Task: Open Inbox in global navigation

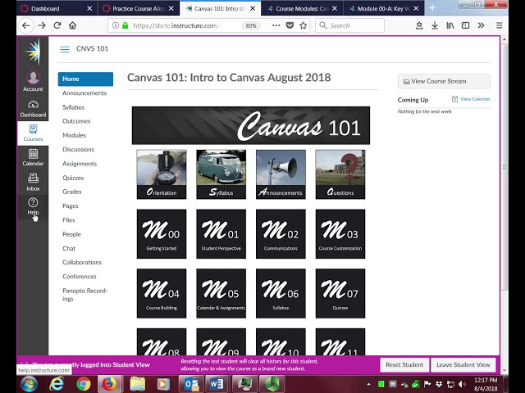Action: [33, 182]
